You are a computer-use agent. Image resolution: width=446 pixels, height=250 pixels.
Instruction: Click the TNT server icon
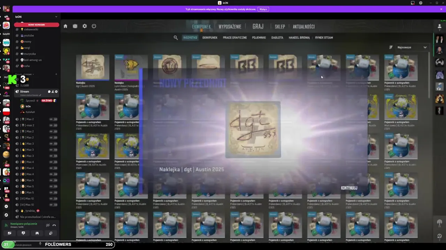click(x=6, y=60)
